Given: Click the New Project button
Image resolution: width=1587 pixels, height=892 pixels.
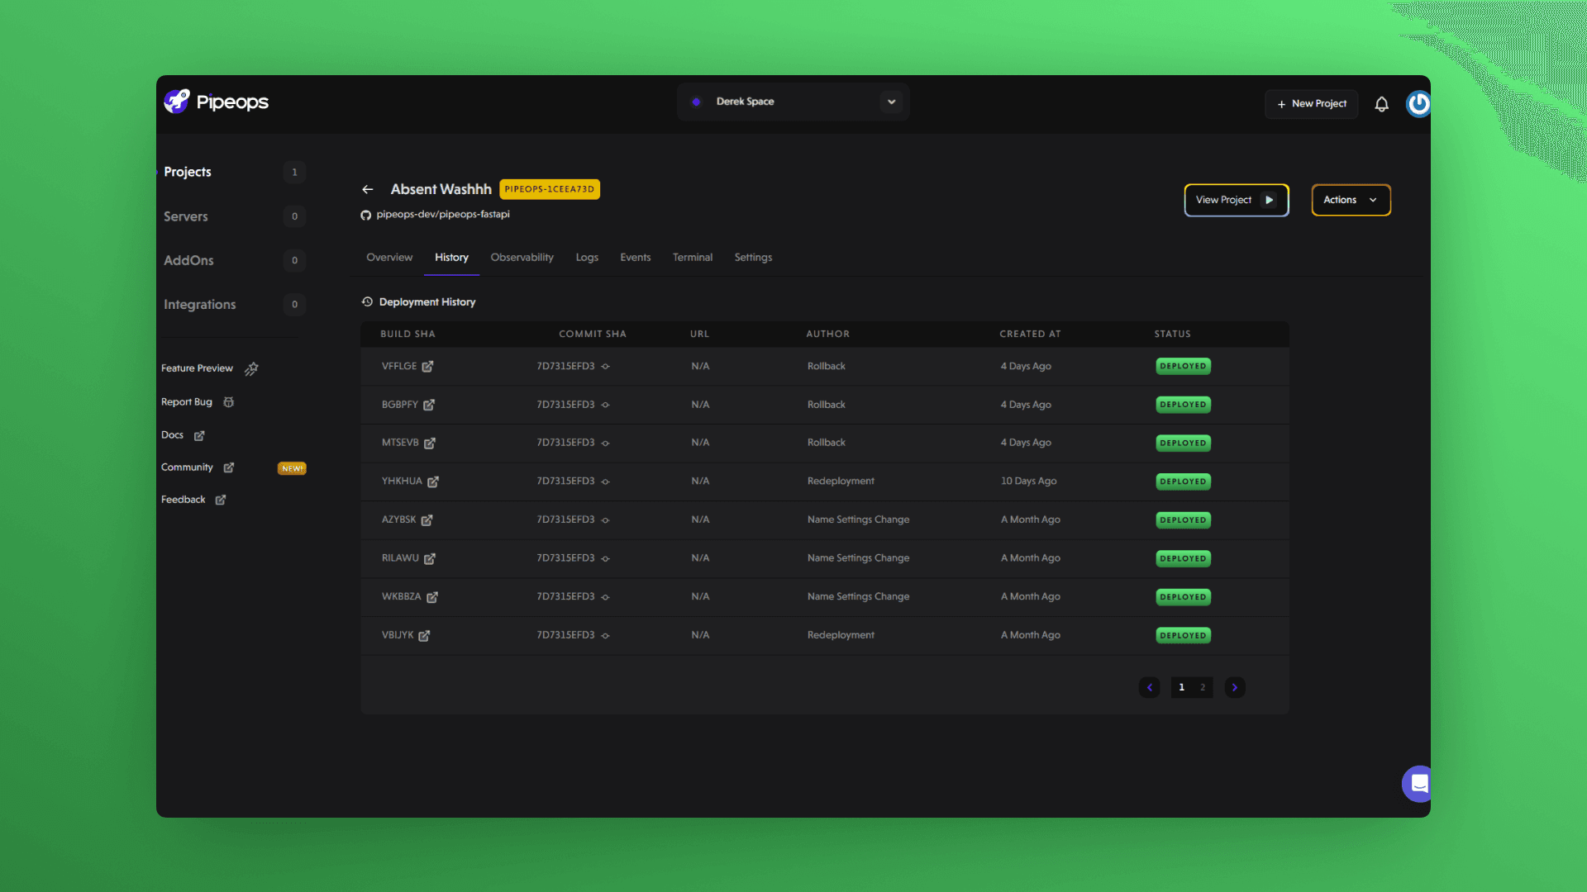Looking at the screenshot, I should [1311, 104].
